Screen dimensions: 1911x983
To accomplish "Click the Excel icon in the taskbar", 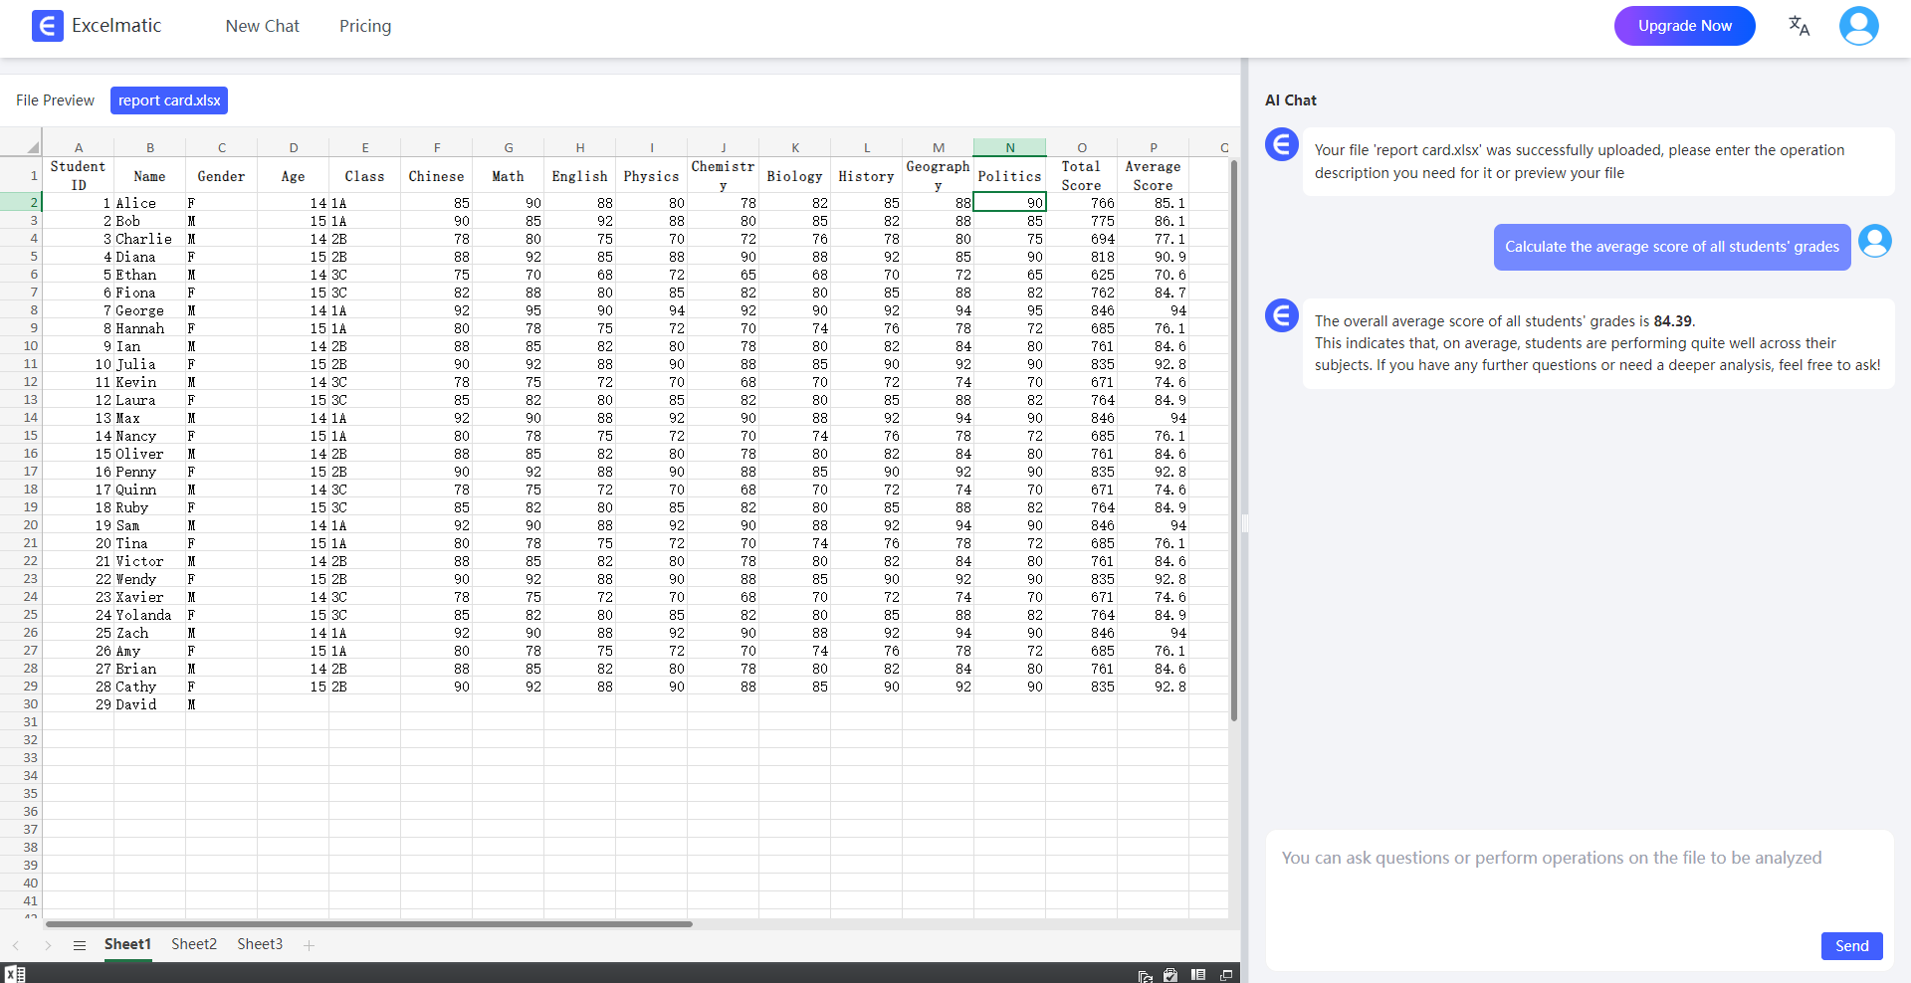I will [15, 974].
